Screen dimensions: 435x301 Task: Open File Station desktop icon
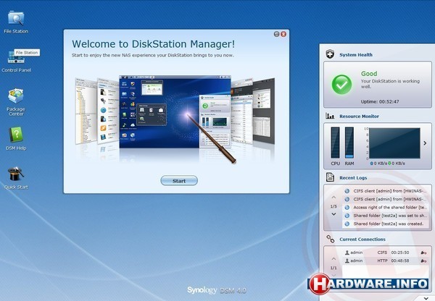point(16,19)
